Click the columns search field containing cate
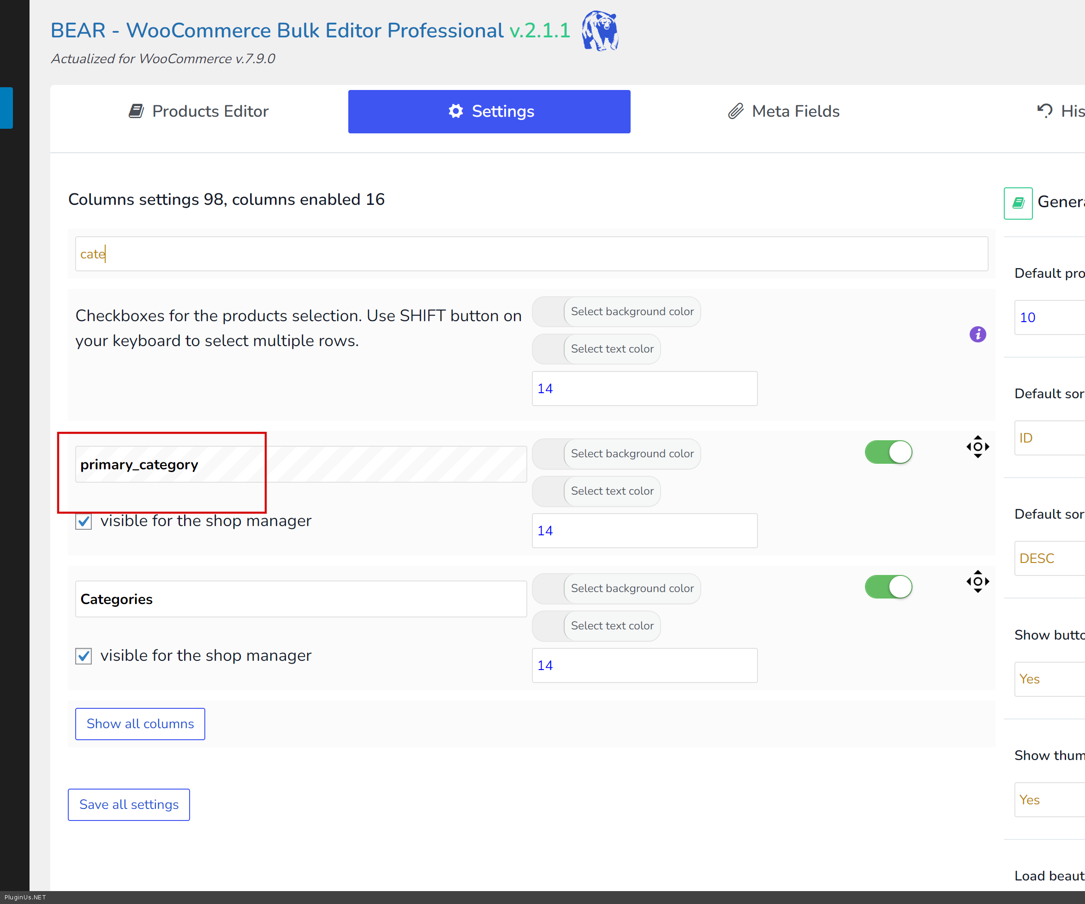The width and height of the screenshot is (1085, 904). point(531,254)
